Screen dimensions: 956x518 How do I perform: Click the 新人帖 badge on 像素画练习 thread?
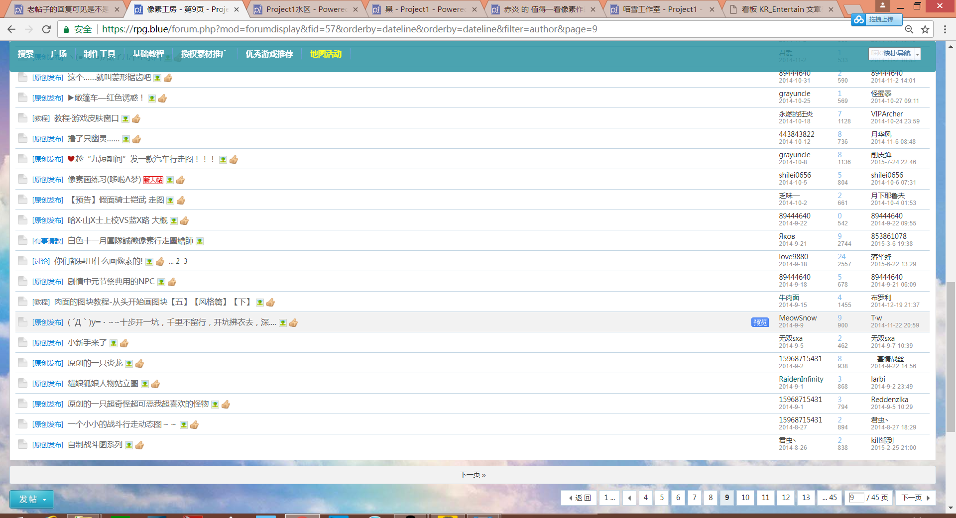[x=153, y=180]
